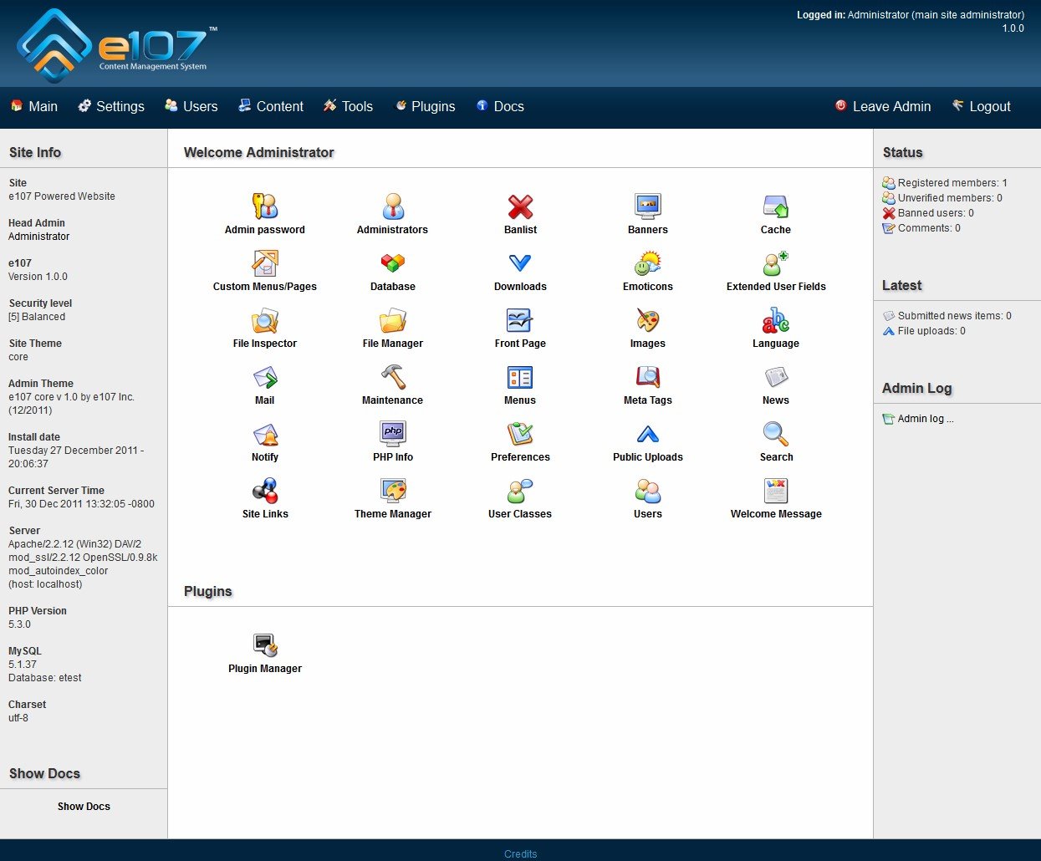Select the Content menu item
Screen dimensions: 1041x861
click(x=271, y=106)
